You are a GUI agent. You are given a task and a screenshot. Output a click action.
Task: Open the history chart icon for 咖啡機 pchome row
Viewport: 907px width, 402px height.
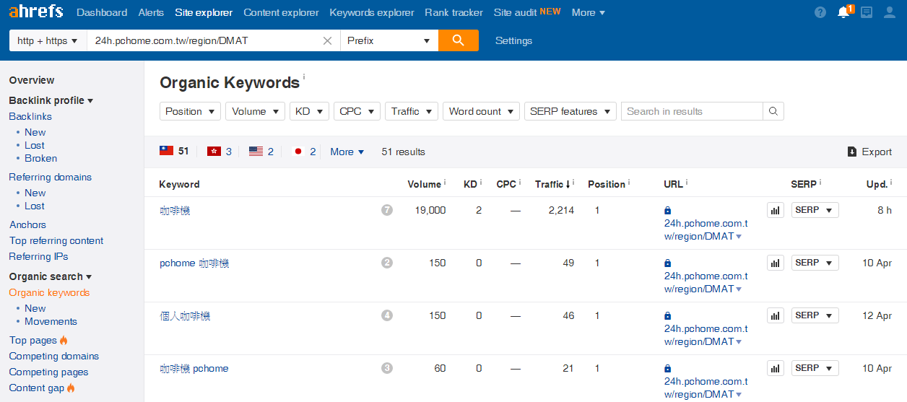click(776, 368)
